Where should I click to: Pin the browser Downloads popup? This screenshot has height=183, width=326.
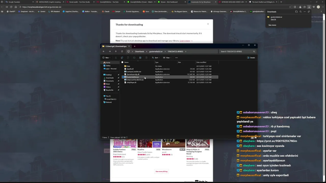tap(309, 12)
